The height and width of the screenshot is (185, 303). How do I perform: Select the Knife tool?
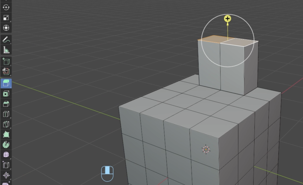click(6, 124)
